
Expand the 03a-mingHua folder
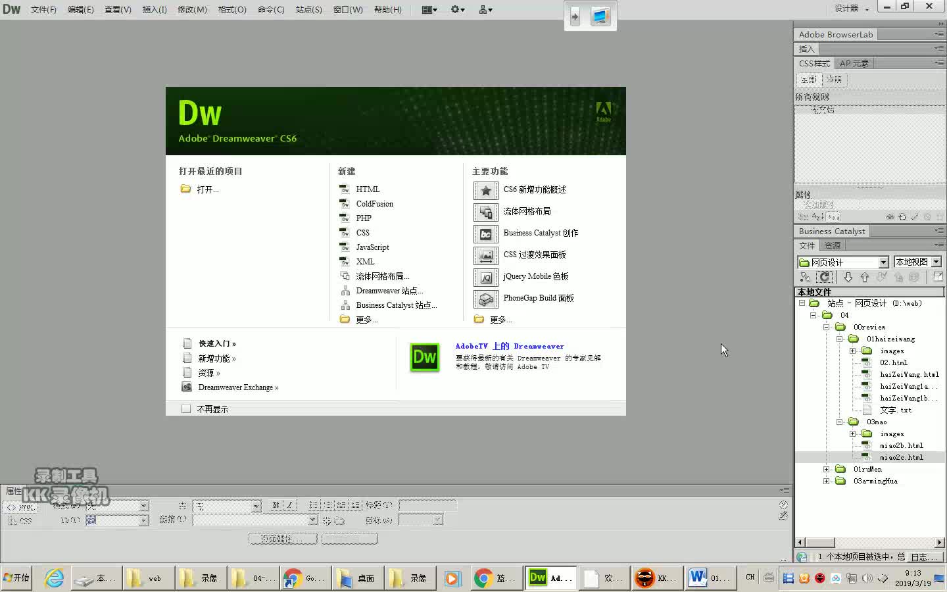pyautogui.click(x=826, y=481)
